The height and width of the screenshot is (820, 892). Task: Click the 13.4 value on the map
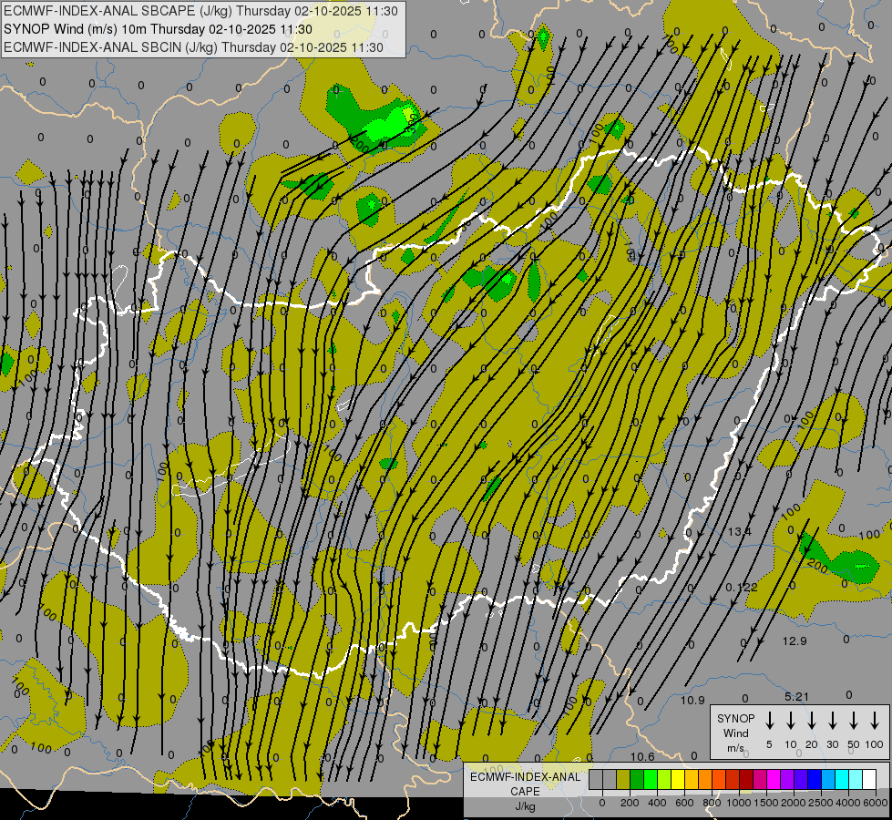tap(739, 531)
